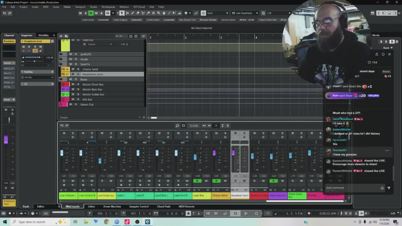
Task: Switch to the Sampler Control tab
Action: (139, 207)
